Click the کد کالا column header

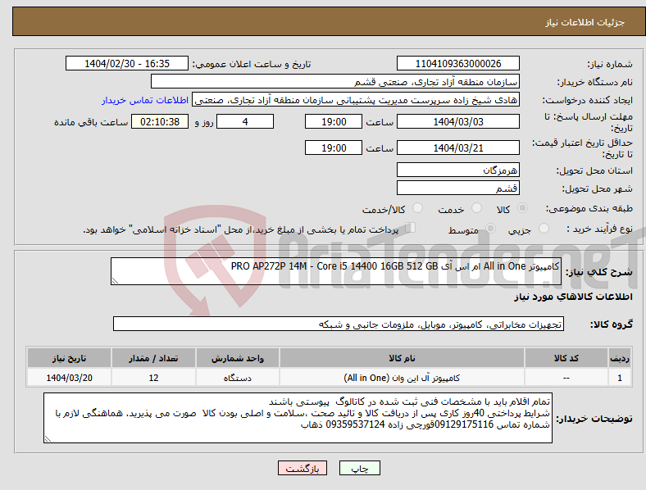point(566,358)
